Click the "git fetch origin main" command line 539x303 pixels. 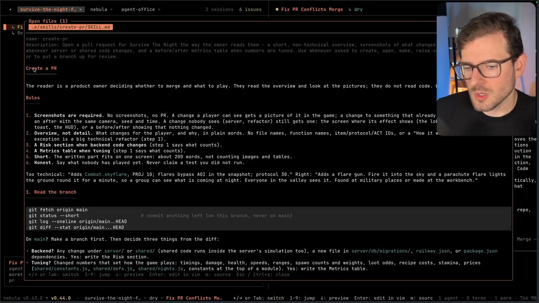click(x=58, y=210)
